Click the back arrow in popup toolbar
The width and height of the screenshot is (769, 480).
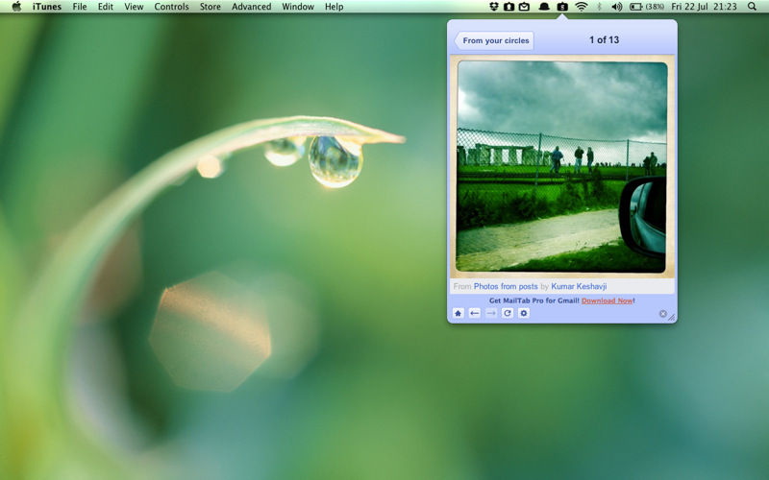click(x=474, y=313)
